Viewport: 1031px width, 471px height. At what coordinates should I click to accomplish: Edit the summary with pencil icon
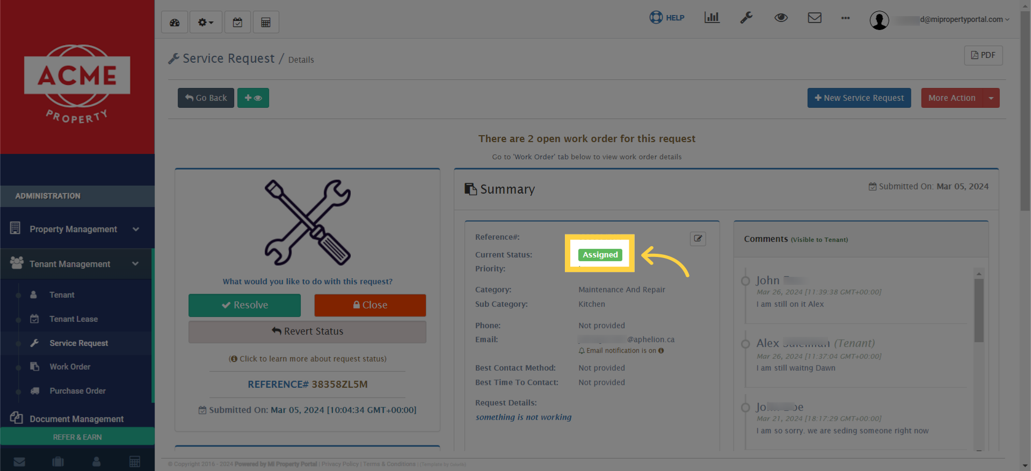[698, 239]
